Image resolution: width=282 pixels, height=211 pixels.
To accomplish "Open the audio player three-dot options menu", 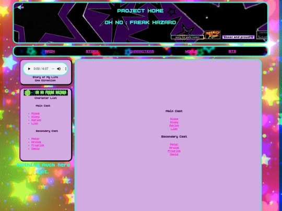I will [x=66, y=69].
